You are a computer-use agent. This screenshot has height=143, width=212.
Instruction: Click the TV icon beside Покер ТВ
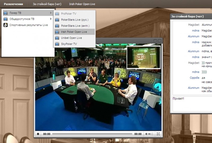[6, 13]
